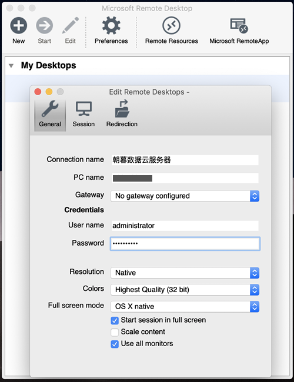
Task: Open the Colors dropdown
Action: pyautogui.click(x=185, y=290)
